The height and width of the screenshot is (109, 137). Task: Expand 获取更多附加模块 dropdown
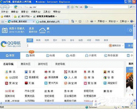[56, 16]
